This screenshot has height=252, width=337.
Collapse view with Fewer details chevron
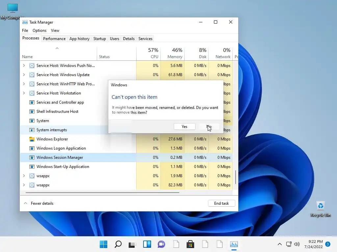click(x=25, y=203)
